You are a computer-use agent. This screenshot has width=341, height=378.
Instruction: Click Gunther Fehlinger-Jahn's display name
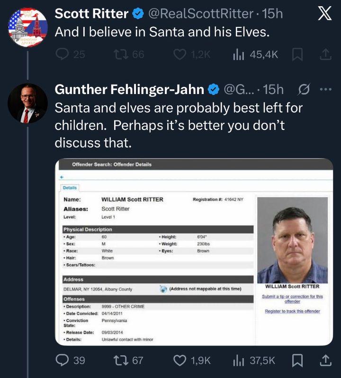click(x=130, y=89)
